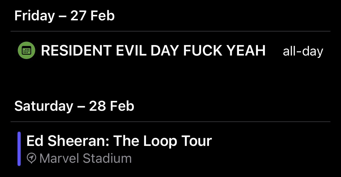The height and width of the screenshot is (177, 341).
Task: Click the purple calendar color bar
Action: (19, 149)
